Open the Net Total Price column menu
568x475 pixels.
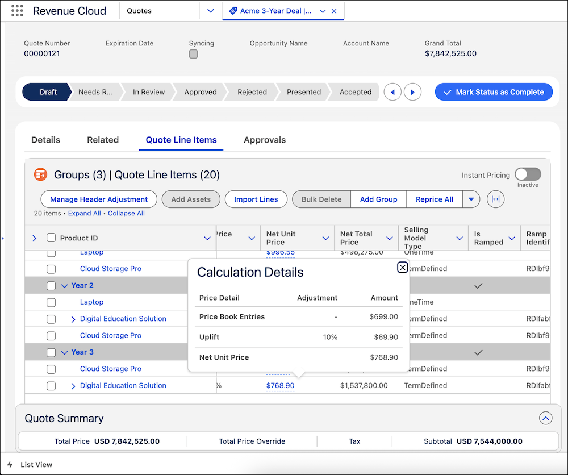[x=390, y=238]
